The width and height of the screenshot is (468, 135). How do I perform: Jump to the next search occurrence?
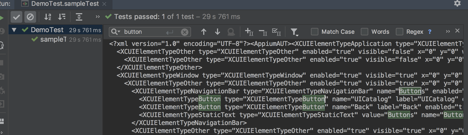[x=218, y=32]
